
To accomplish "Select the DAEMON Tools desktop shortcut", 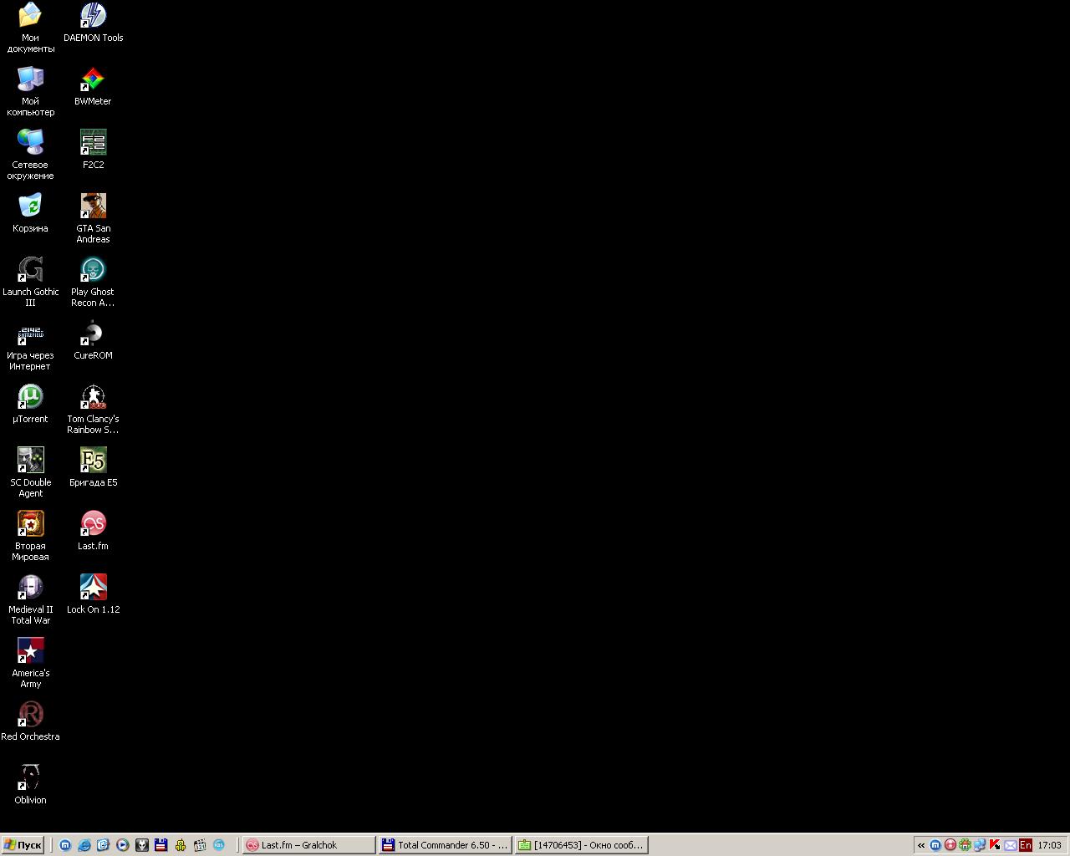I will point(93,16).
